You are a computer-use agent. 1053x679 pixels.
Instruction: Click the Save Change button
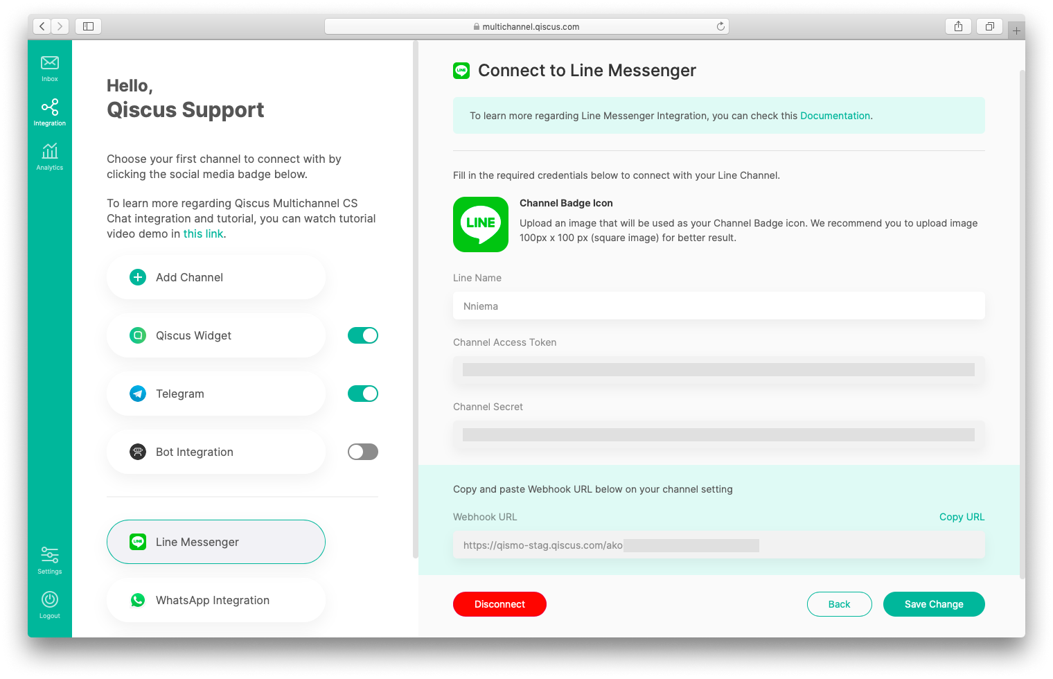coord(934,604)
